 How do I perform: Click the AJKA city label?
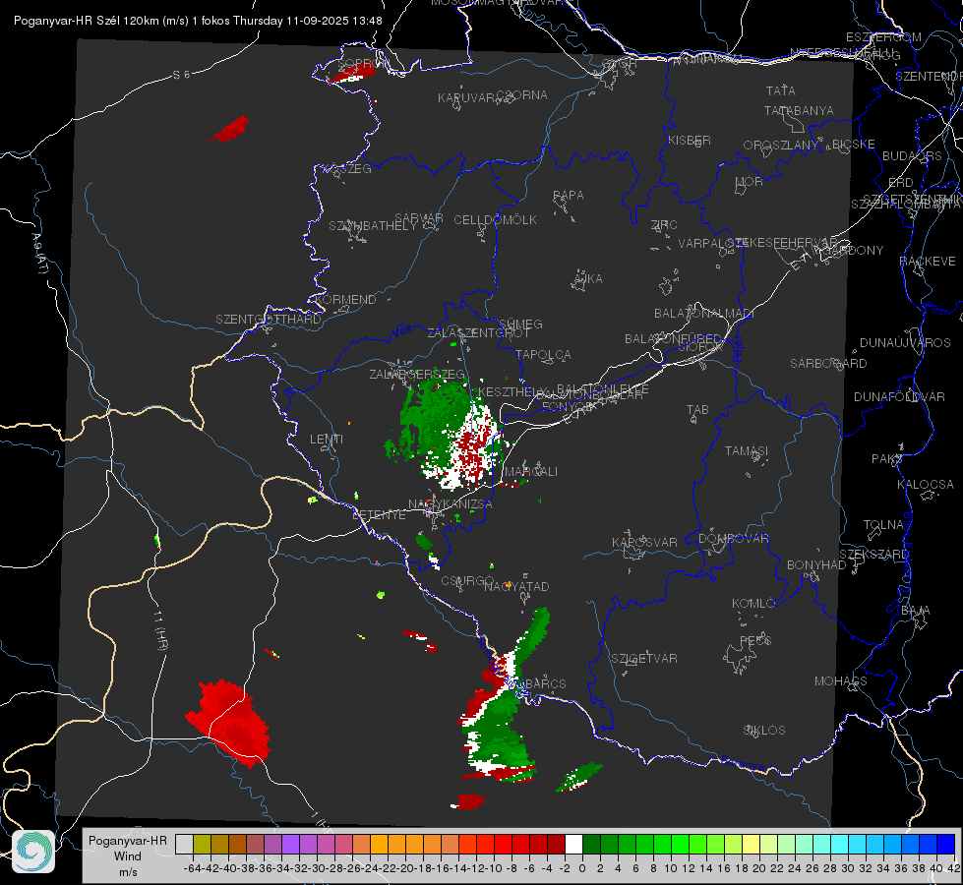coord(588,279)
